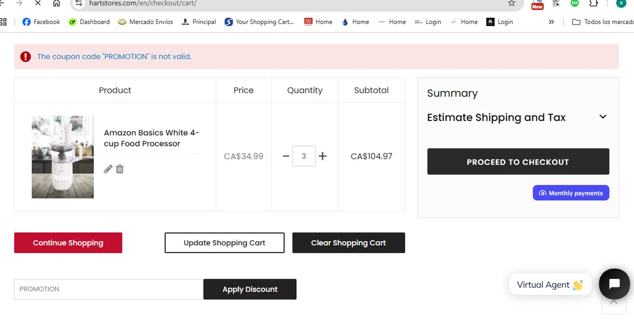Focus the coupon code field containing PROMOTION
The width and height of the screenshot is (634, 321).
click(109, 289)
